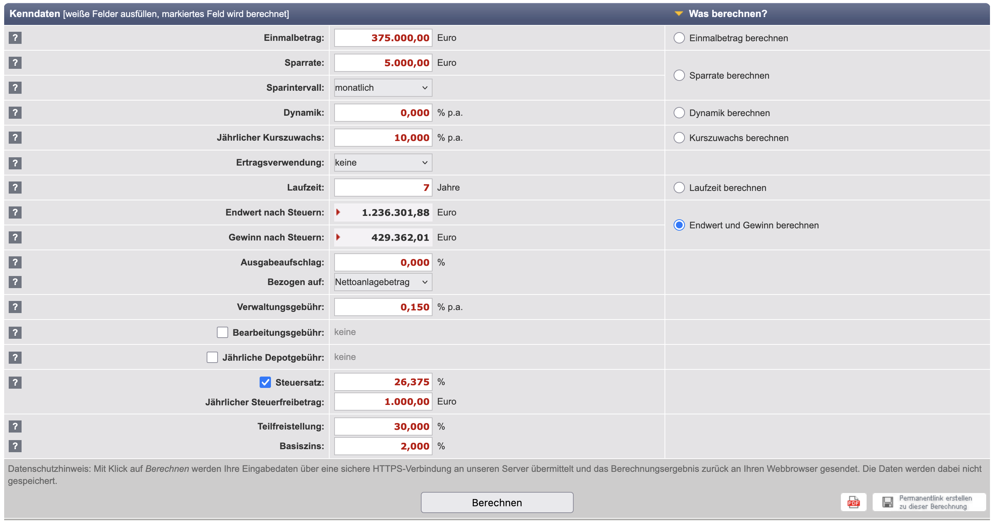Tick the Jährliche Depotgebühr checkbox
This screenshot has height=521, width=993.
[x=212, y=357]
